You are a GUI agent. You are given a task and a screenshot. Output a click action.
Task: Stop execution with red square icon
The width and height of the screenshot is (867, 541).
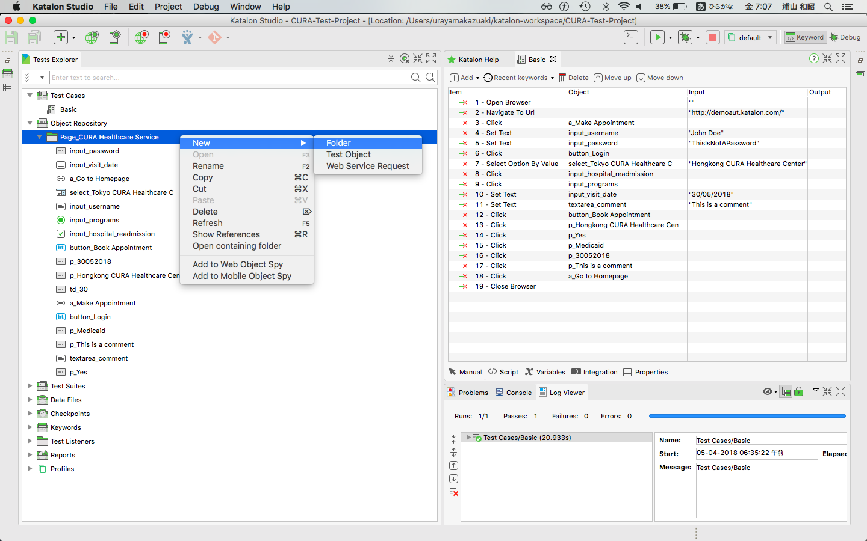point(713,37)
